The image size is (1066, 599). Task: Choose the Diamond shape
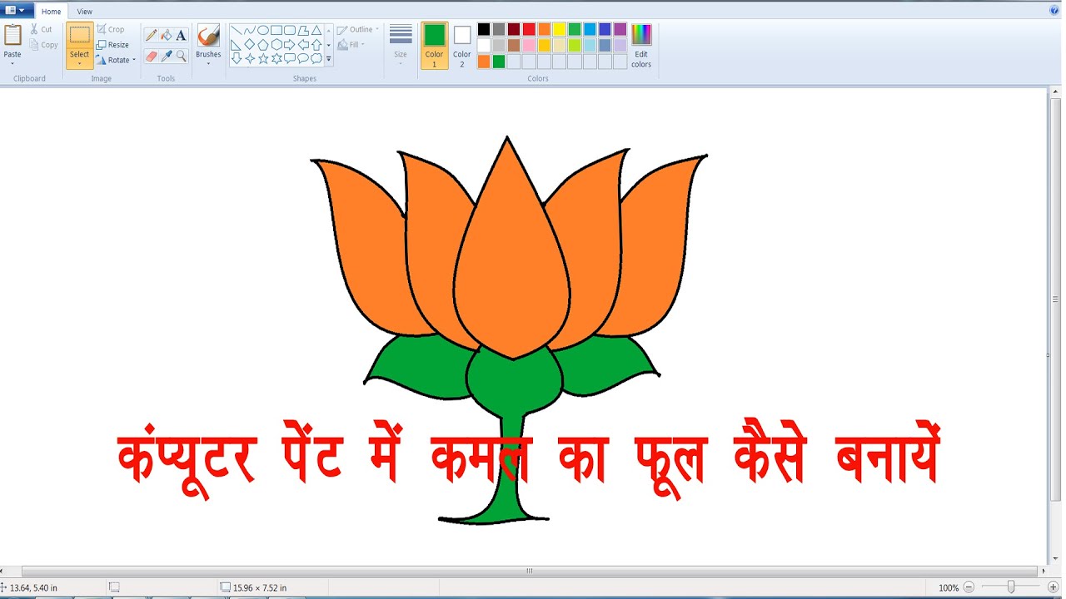coord(250,44)
